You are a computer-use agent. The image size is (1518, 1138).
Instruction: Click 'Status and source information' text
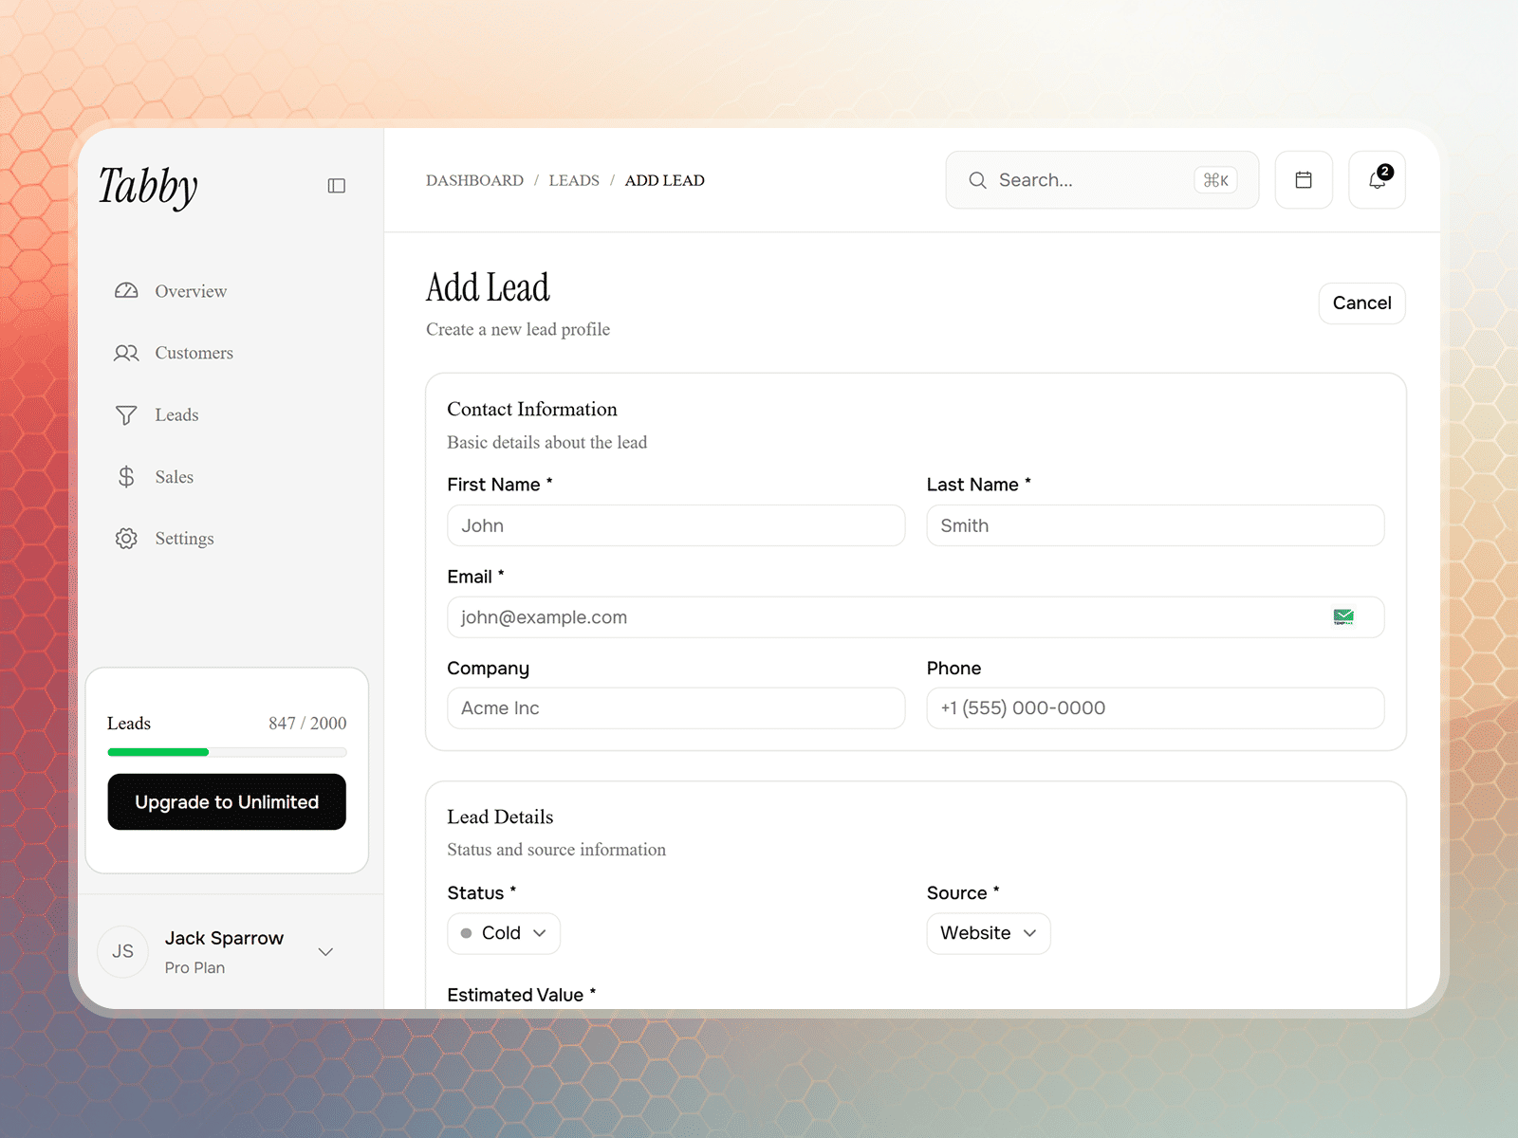coord(557,850)
